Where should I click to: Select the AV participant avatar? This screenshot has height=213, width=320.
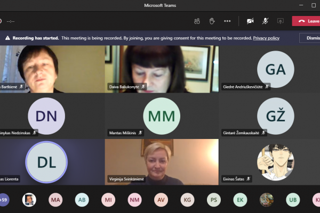(x=161, y=200)
